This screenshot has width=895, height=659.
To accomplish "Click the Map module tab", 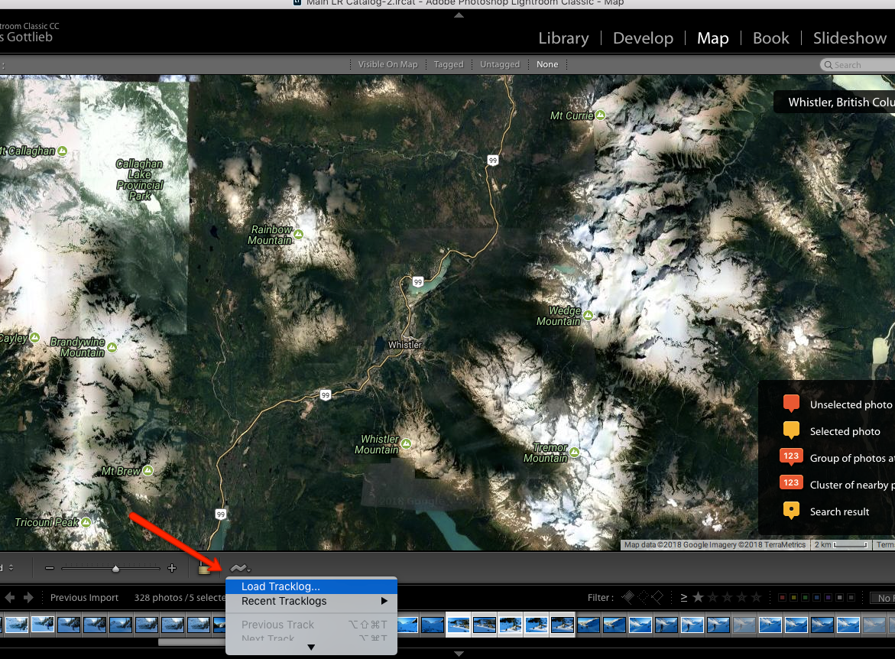I will click(712, 38).
